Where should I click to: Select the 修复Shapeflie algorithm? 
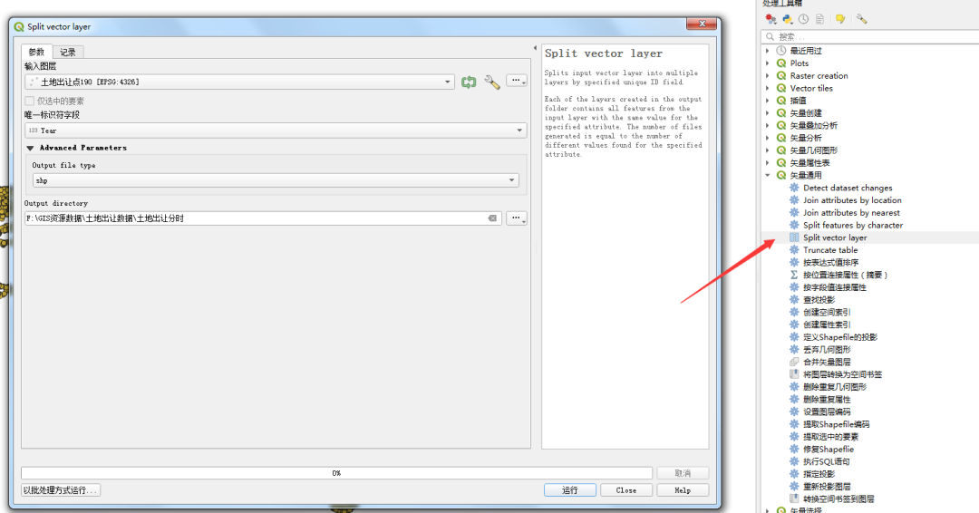pyautogui.click(x=828, y=450)
